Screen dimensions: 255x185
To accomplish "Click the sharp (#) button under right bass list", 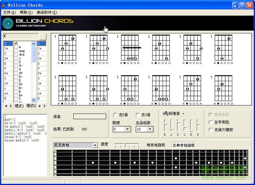I will pyautogui.click(x=39, y=106).
